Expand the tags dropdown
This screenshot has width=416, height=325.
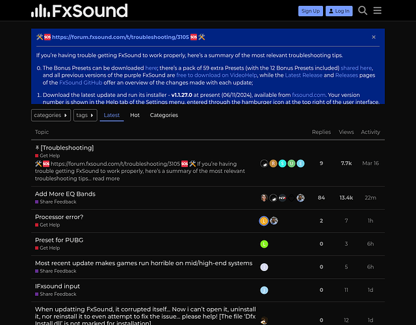pyautogui.click(x=85, y=115)
